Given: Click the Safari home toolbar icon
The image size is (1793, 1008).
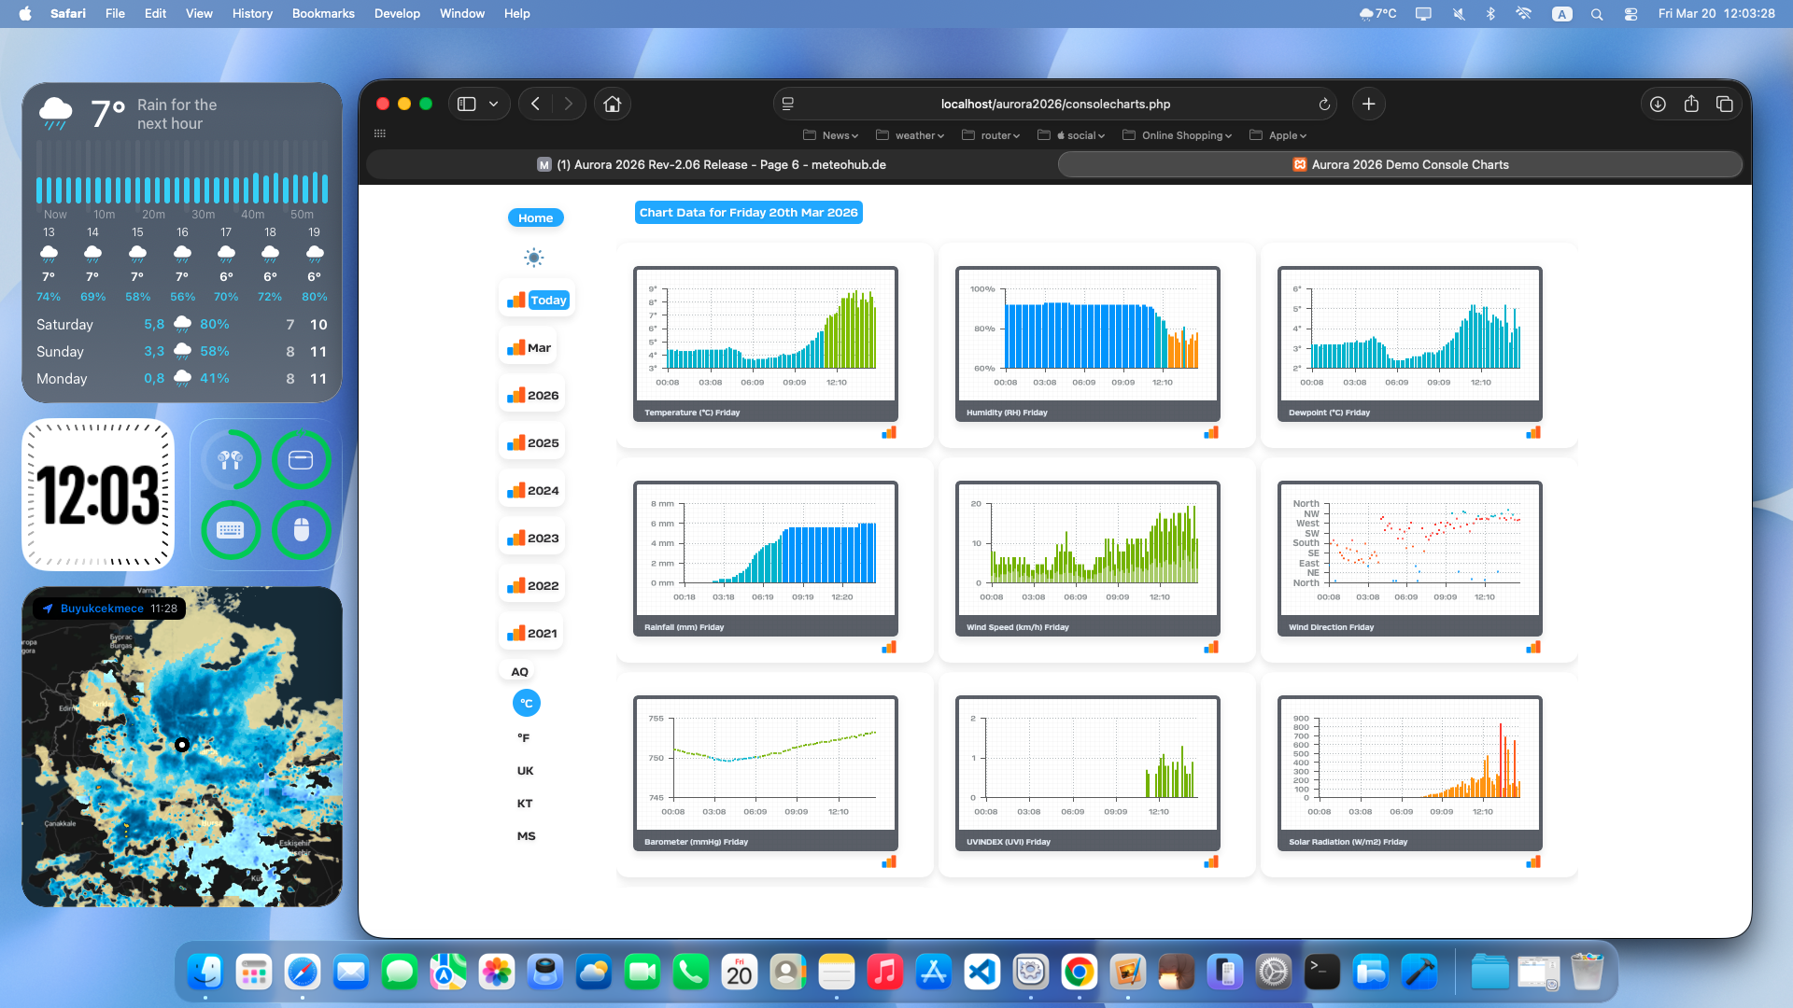Looking at the screenshot, I should click(613, 104).
